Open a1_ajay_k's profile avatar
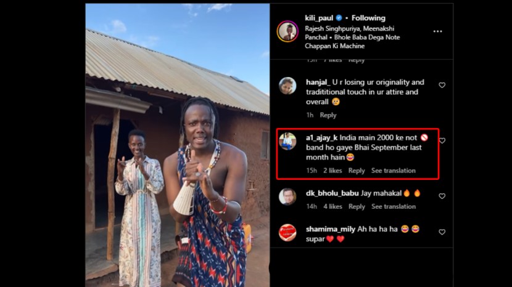The image size is (512, 287). pos(287,141)
